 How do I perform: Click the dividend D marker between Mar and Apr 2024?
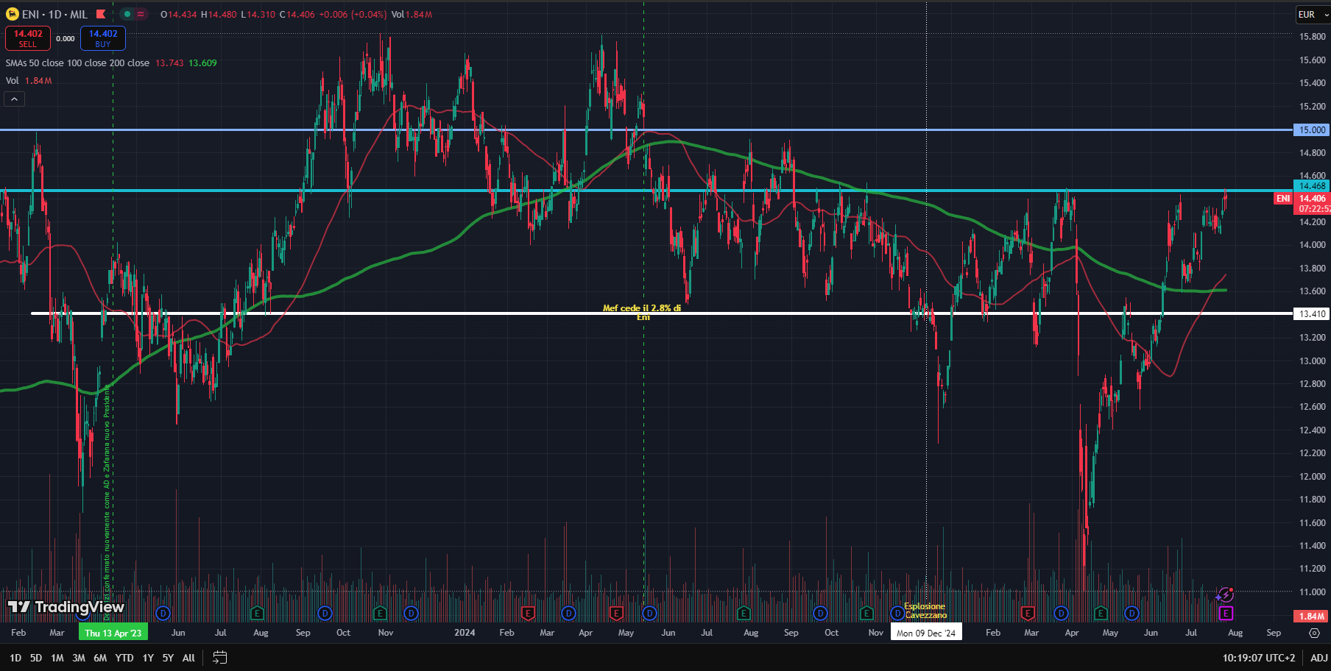(568, 613)
